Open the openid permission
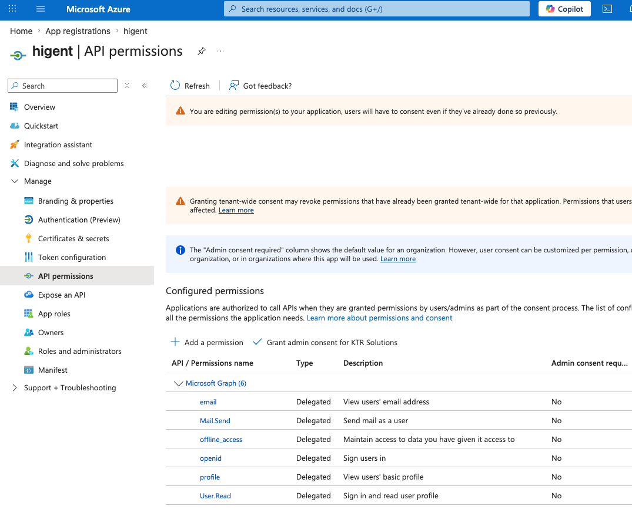Screen dimensions: 632x513 click(210, 458)
